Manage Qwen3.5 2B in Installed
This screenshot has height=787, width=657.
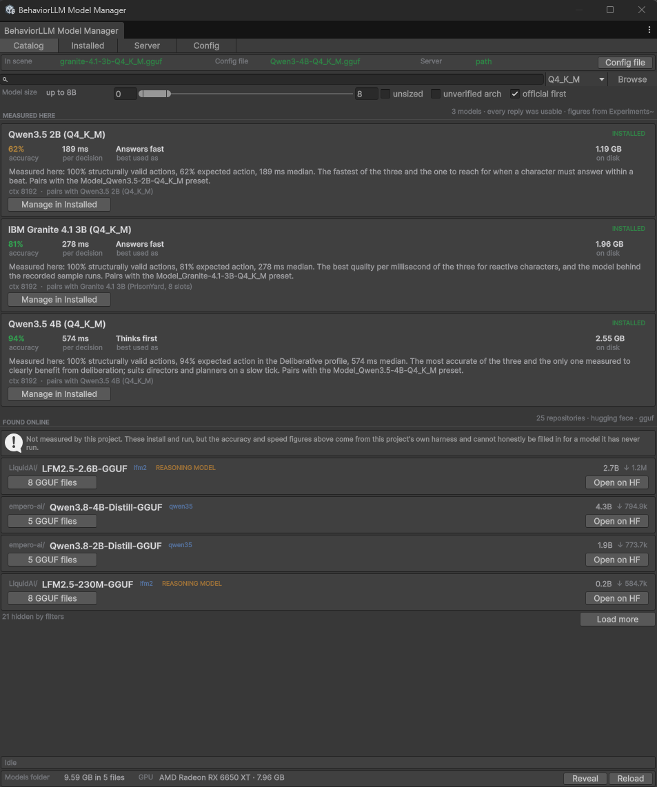59,204
